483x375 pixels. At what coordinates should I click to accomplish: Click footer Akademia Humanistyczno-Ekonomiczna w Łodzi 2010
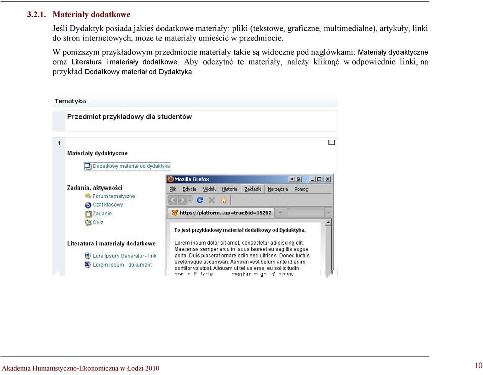80,368
